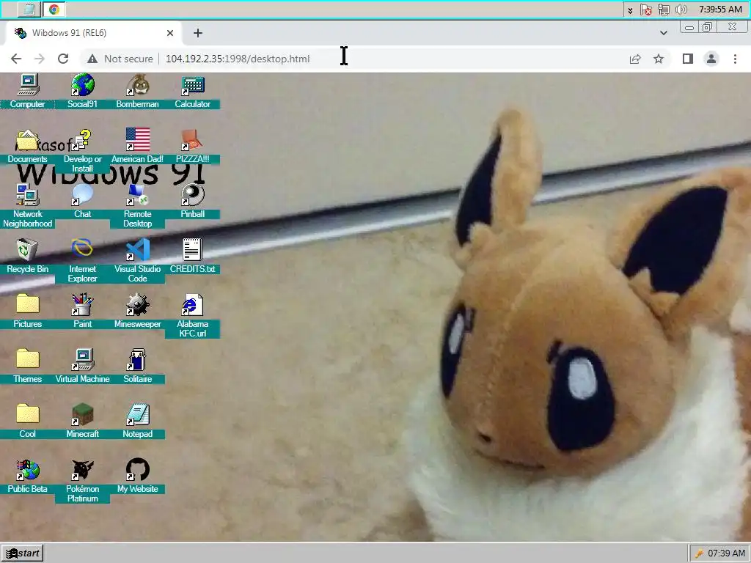The height and width of the screenshot is (563, 751).
Task: Start the Minesweeper game icon
Action: pyautogui.click(x=137, y=311)
